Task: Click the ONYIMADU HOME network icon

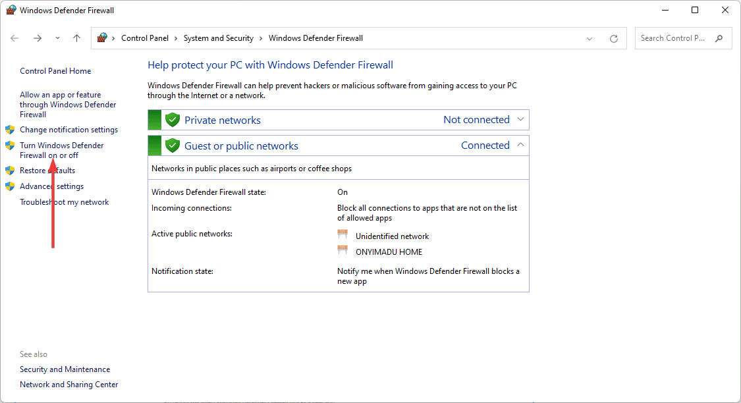Action: 343,250
